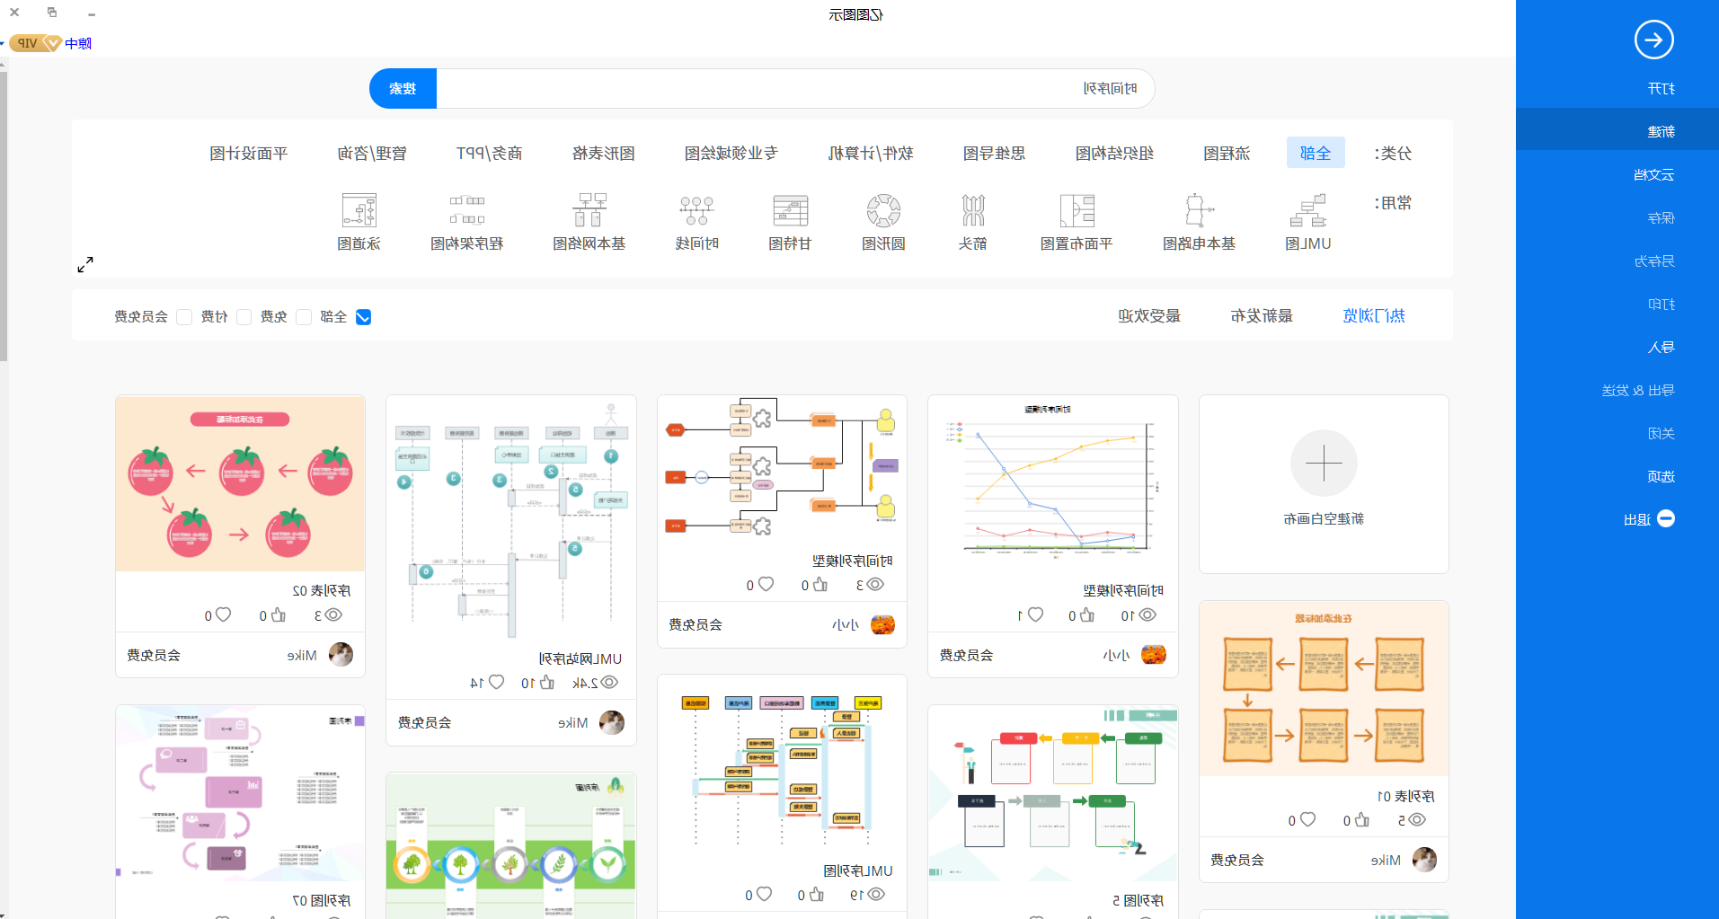The height and width of the screenshot is (919, 1719).
Task: Open the account dropdown arrow near VIP
Action: [3, 43]
